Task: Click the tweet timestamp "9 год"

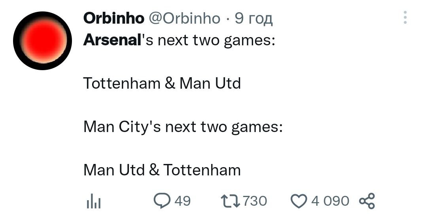Action: point(253,18)
